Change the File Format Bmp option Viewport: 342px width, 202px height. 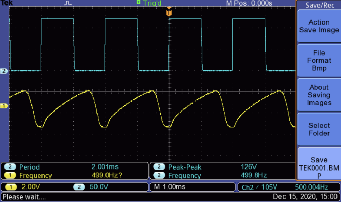pos(319,60)
